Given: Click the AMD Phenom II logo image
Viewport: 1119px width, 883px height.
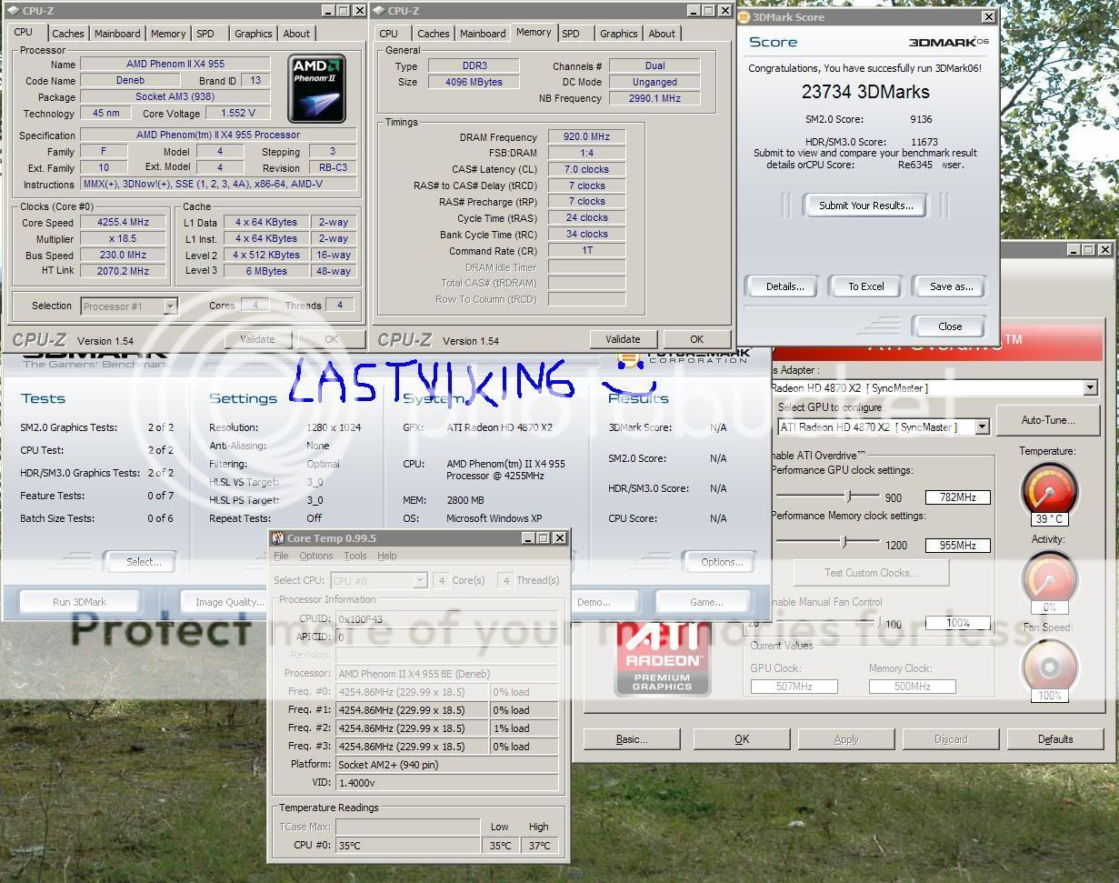Looking at the screenshot, I should point(316,88).
